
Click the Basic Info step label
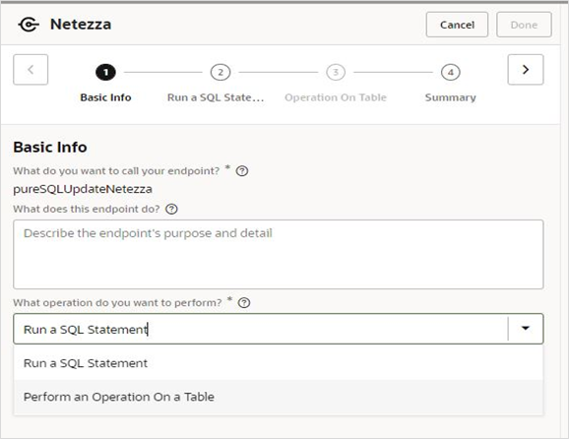click(105, 97)
